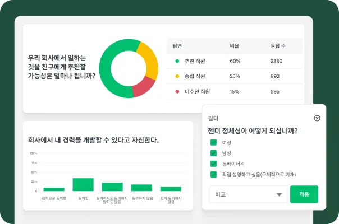
Task: Close the 필터 filter panel
Action: pos(317,118)
